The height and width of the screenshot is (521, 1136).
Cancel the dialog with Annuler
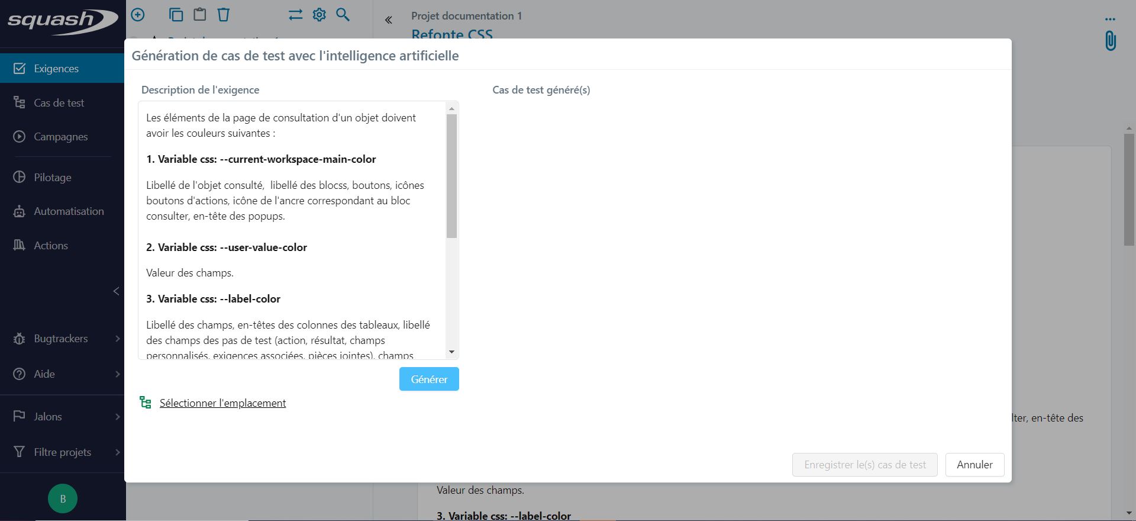point(974,465)
